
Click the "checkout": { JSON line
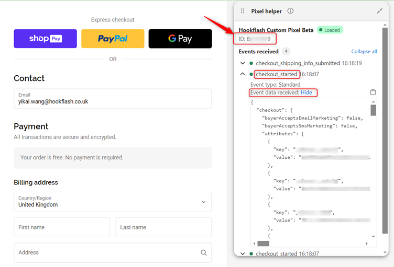275,110
